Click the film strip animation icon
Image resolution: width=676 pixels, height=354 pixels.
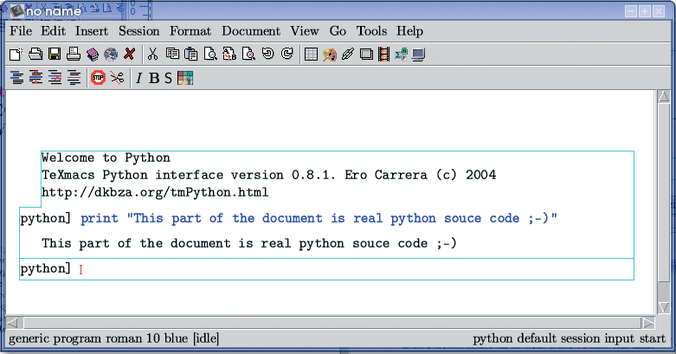pyautogui.click(x=383, y=55)
